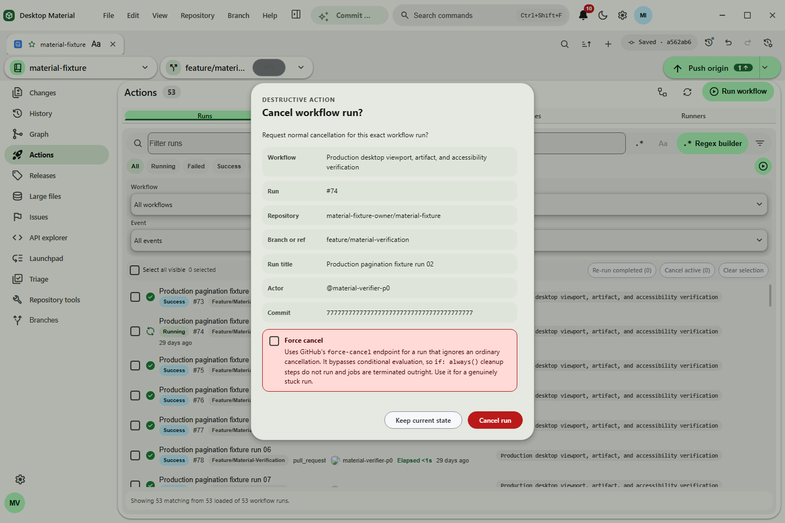The image size is (785, 523).
Task: Click the sort ascending icon in toolbar
Action: point(587,44)
